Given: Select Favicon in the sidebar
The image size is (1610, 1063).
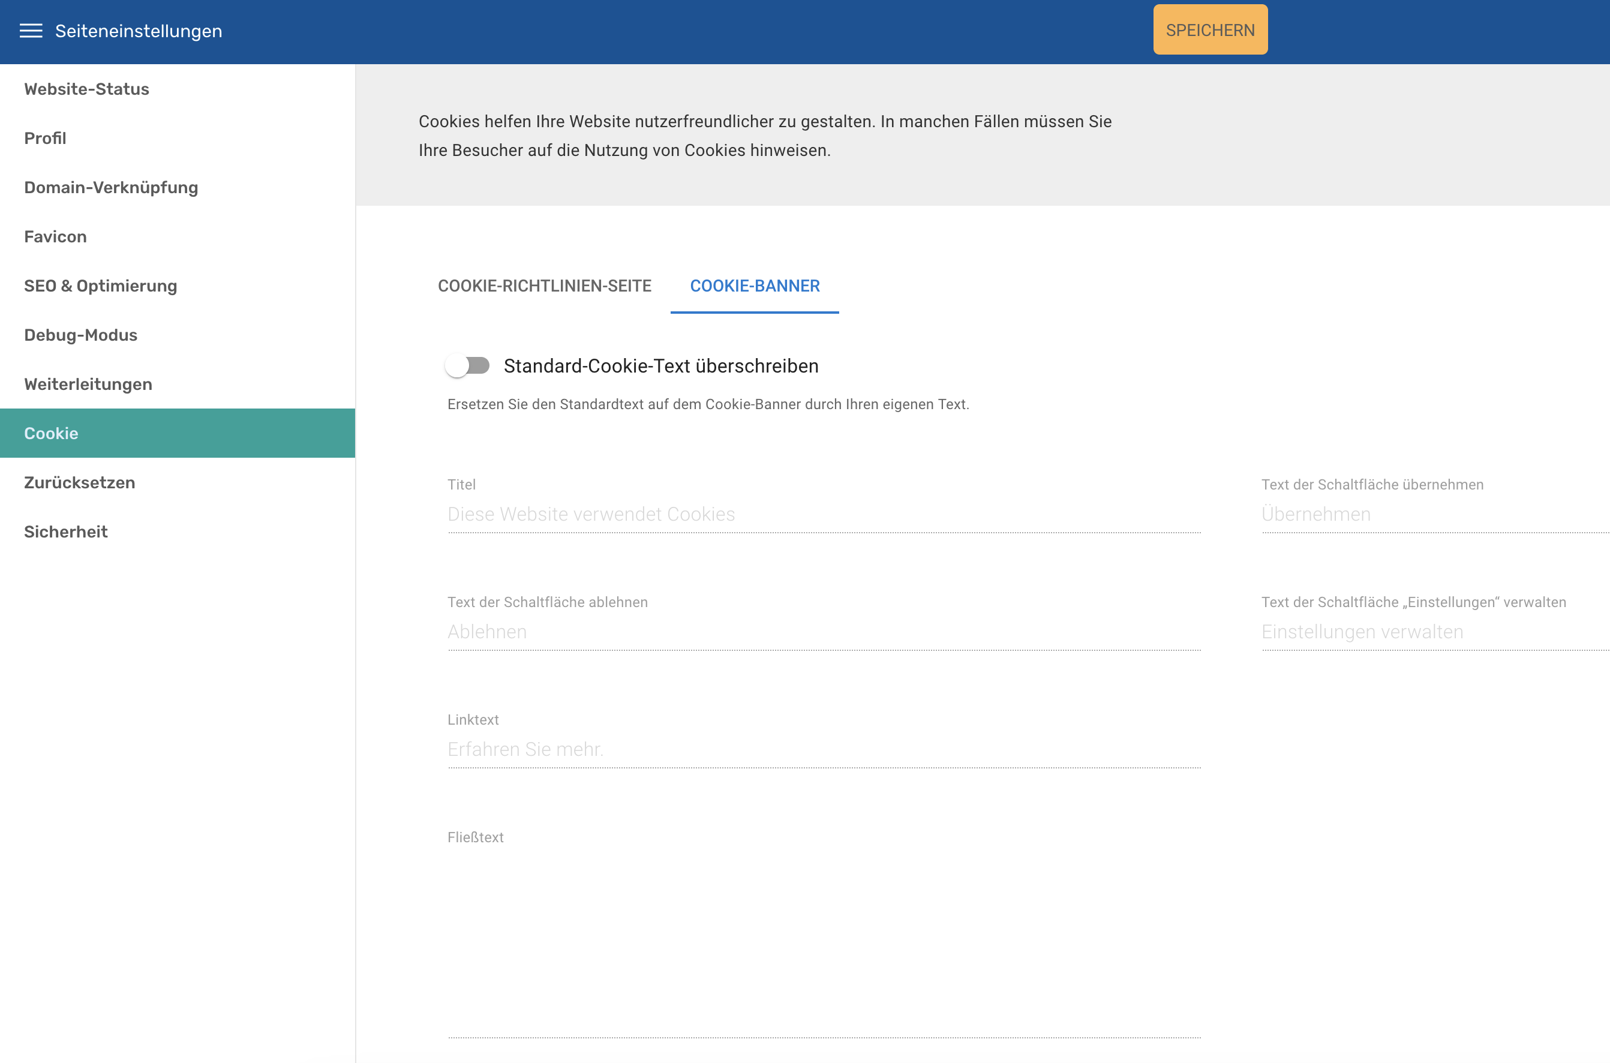Looking at the screenshot, I should coord(178,236).
